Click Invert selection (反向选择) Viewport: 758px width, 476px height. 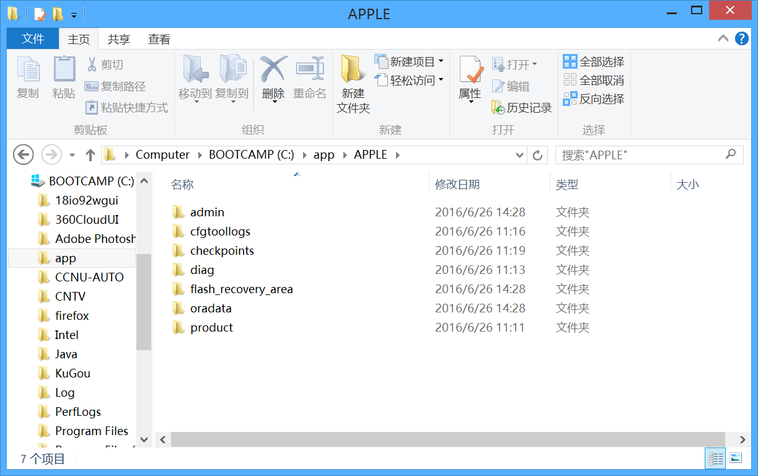(x=594, y=99)
